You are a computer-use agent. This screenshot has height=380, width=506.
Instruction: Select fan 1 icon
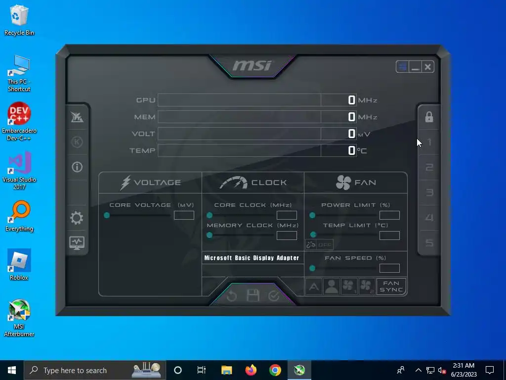(349, 286)
